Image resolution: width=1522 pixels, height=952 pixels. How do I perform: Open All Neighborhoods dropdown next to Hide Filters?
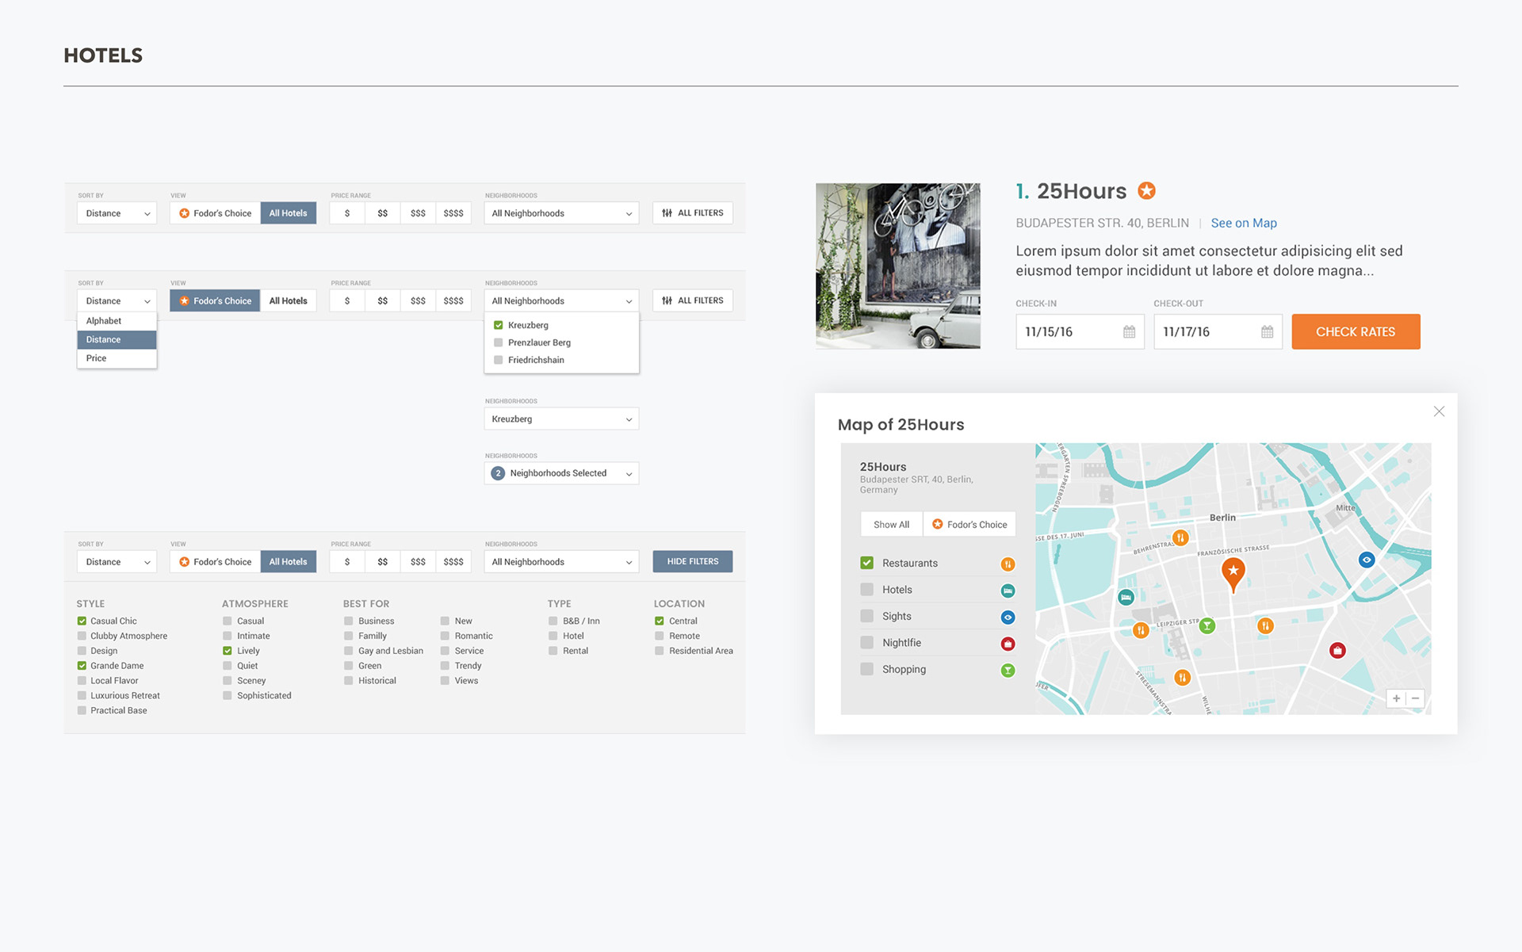coord(561,562)
